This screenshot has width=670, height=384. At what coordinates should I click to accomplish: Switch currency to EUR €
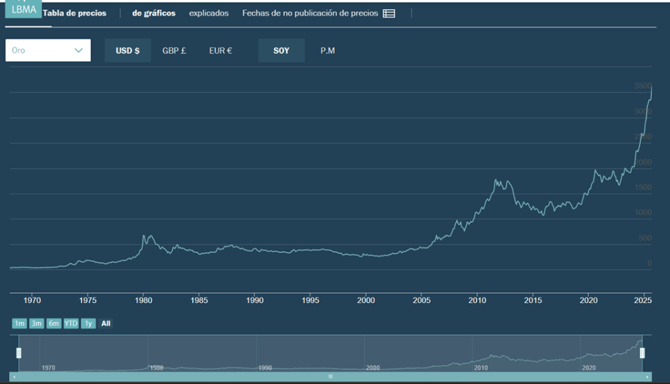coord(220,51)
